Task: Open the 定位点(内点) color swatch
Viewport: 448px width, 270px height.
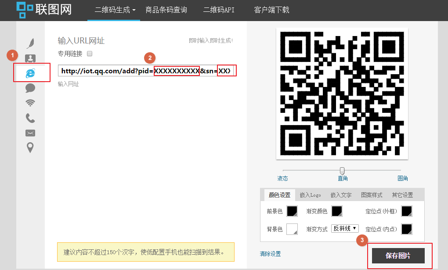Action: point(407,229)
